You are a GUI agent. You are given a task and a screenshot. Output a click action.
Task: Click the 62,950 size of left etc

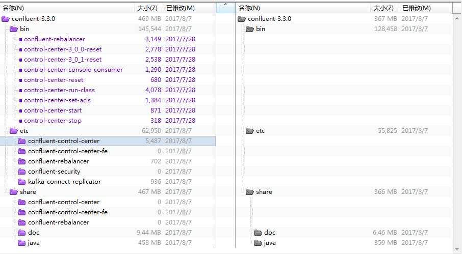[151, 131]
